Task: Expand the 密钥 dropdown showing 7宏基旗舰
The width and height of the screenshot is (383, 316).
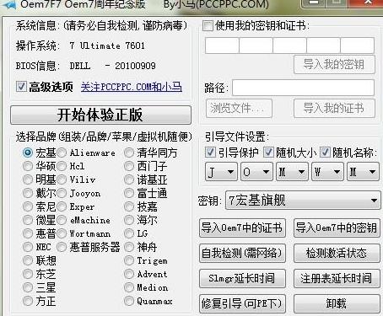Action: tap(303, 201)
